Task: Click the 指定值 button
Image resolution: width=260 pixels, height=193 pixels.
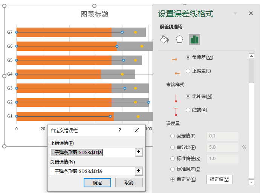Action: pos(220,179)
